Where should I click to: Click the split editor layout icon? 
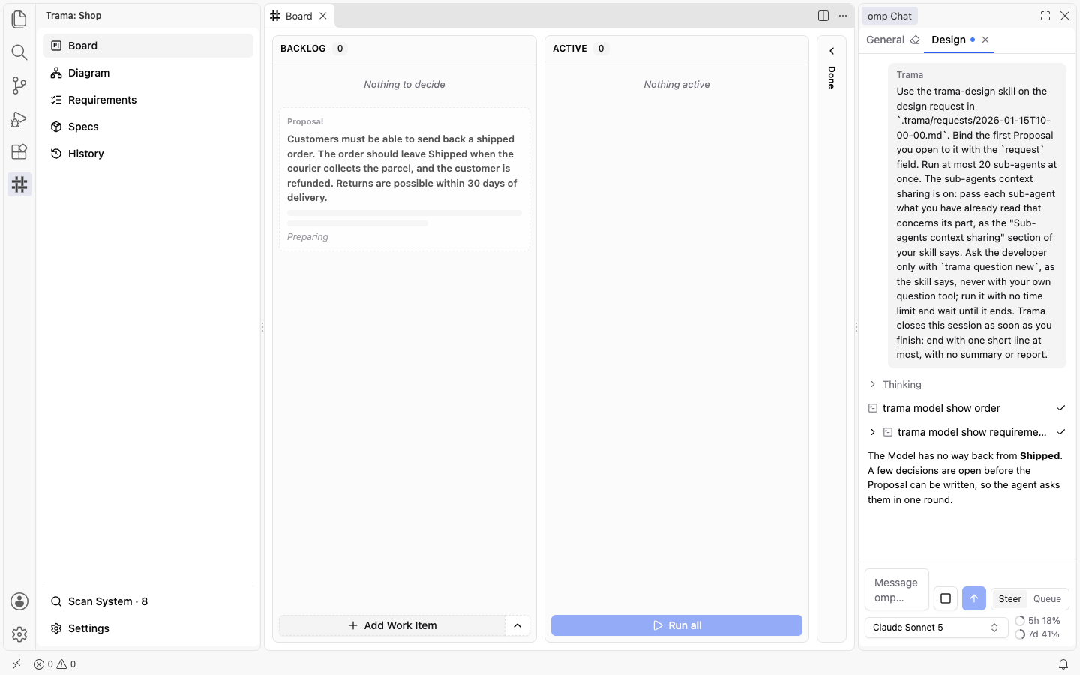point(823,16)
